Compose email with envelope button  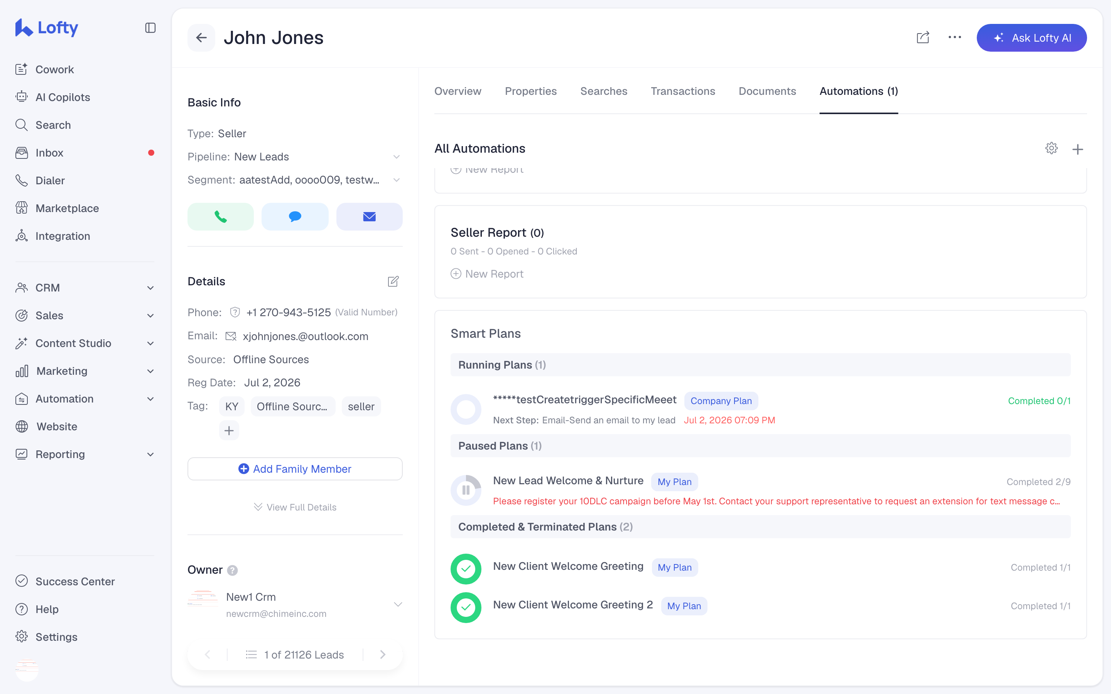click(369, 217)
